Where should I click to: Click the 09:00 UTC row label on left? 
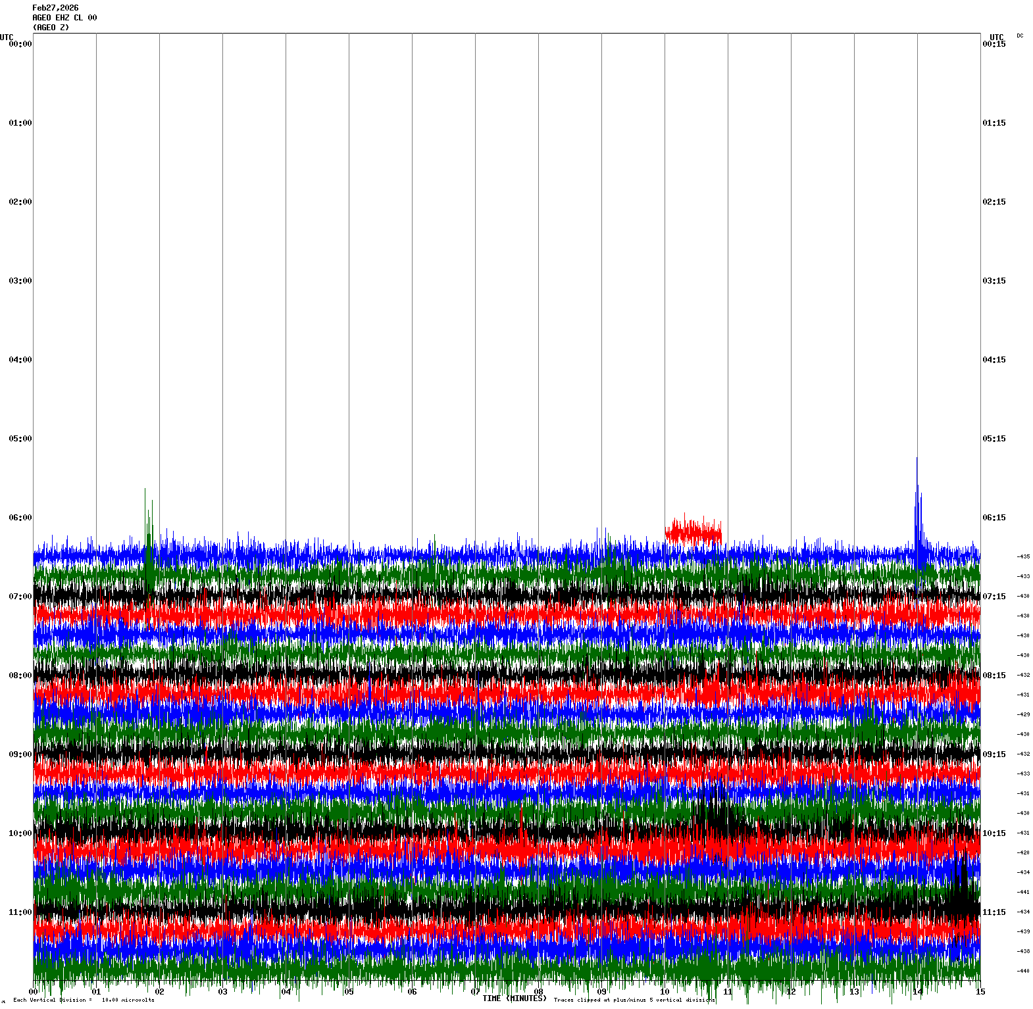point(20,754)
